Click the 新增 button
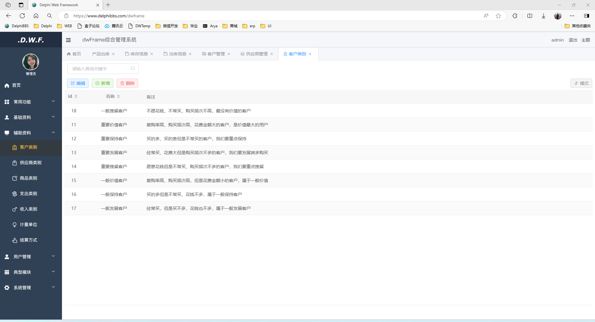This screenshot has width=595, height=322. click(103, 83)
